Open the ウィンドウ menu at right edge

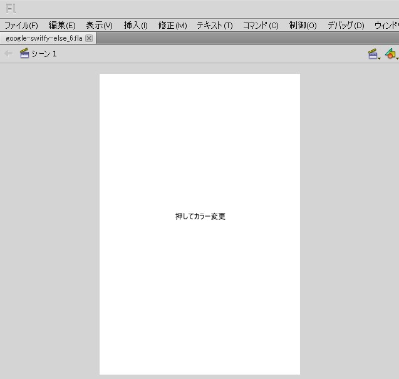pos(386,26)
